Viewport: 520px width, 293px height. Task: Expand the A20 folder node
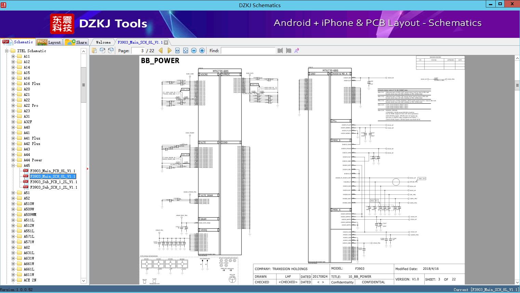[x=13, y=89]
